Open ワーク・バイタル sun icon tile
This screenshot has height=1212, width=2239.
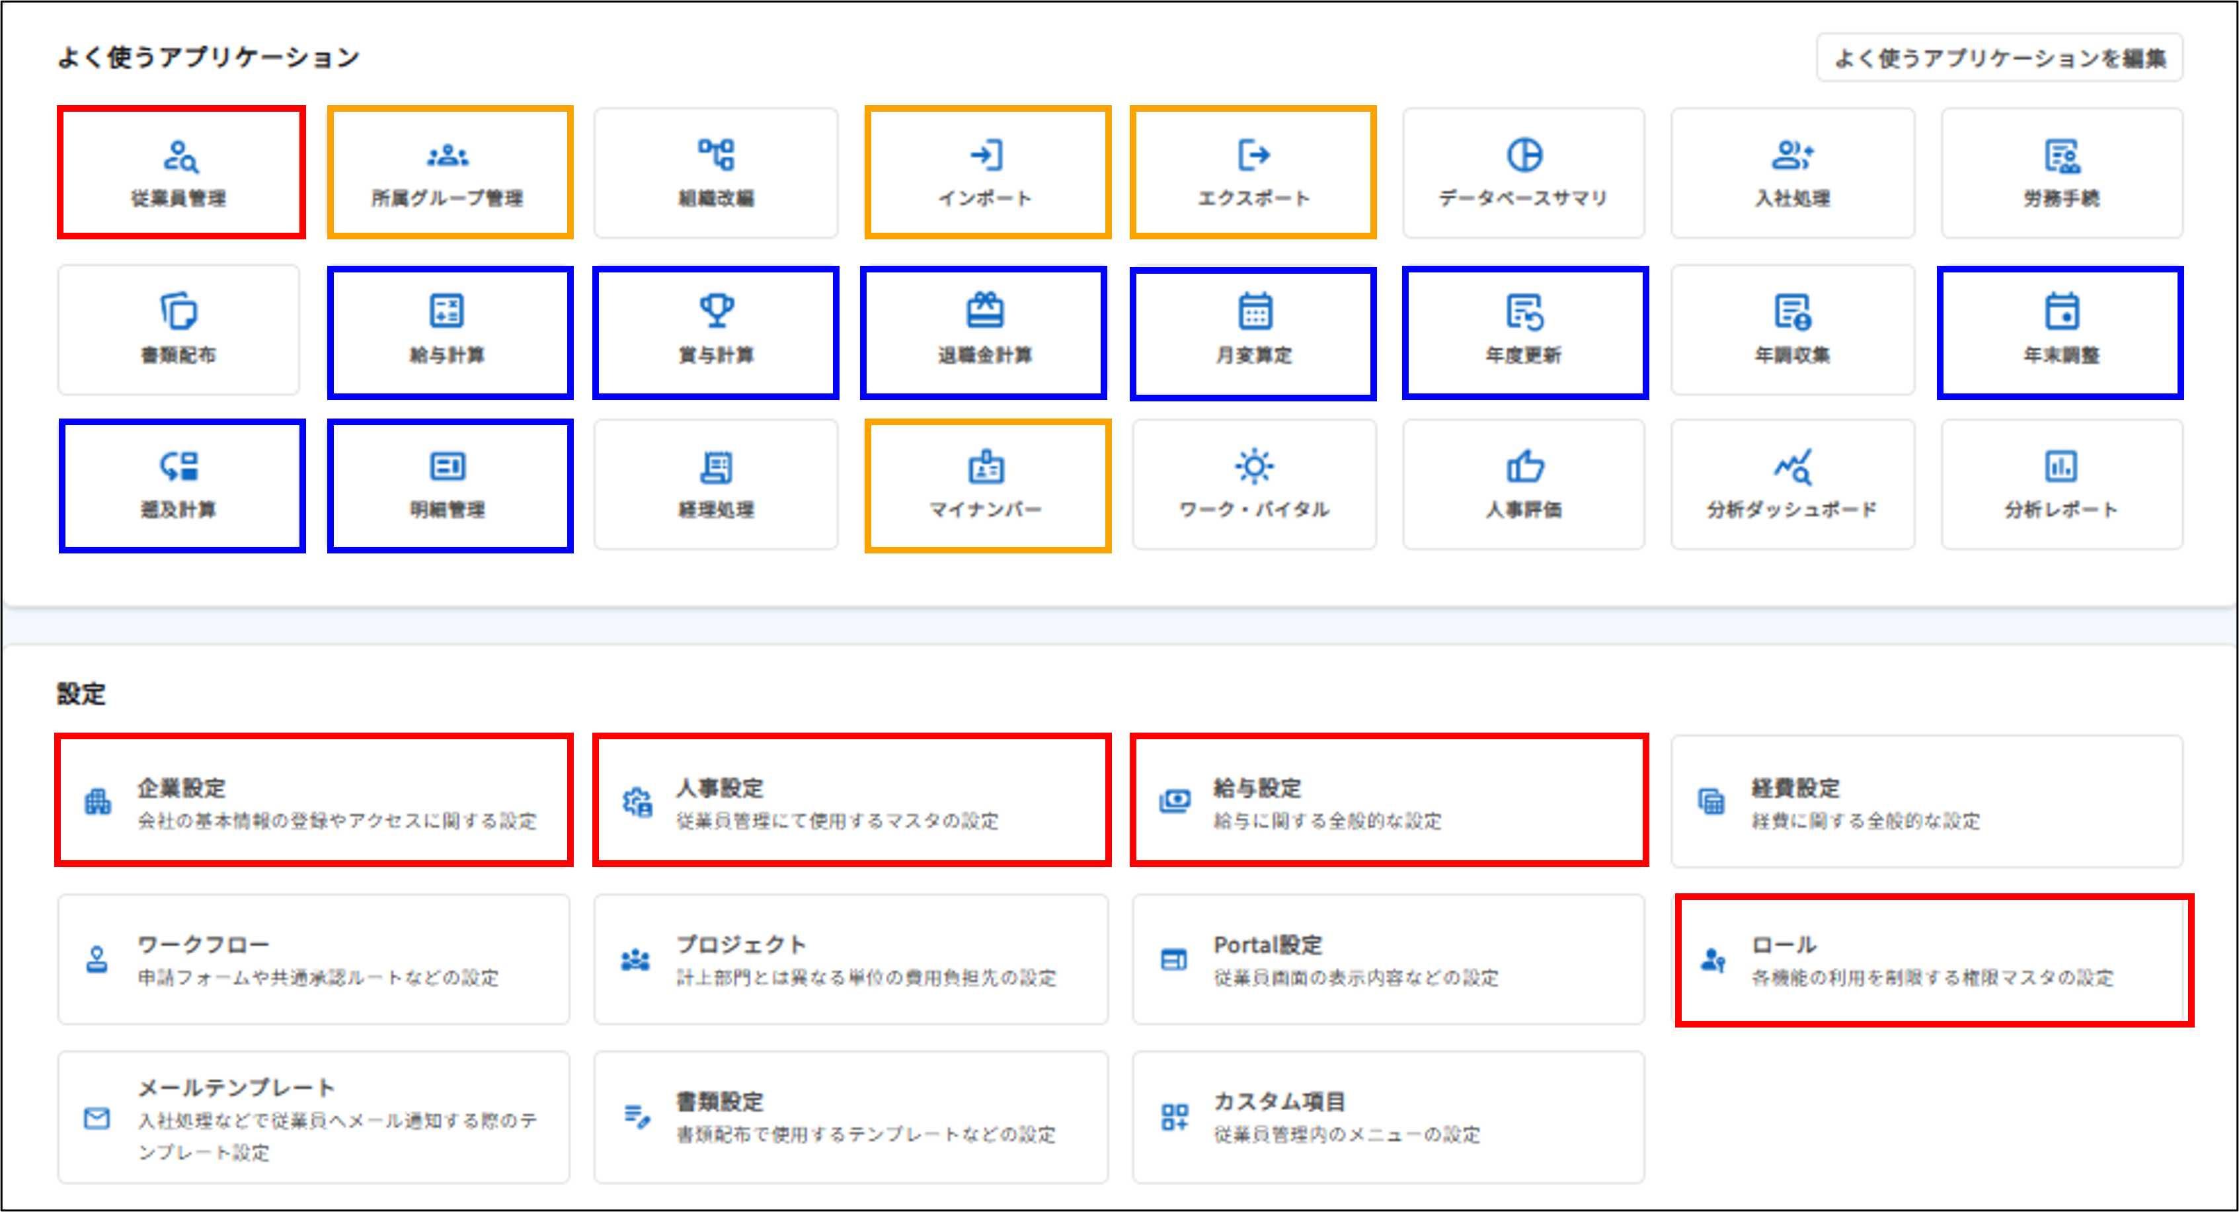[1253, 484]
